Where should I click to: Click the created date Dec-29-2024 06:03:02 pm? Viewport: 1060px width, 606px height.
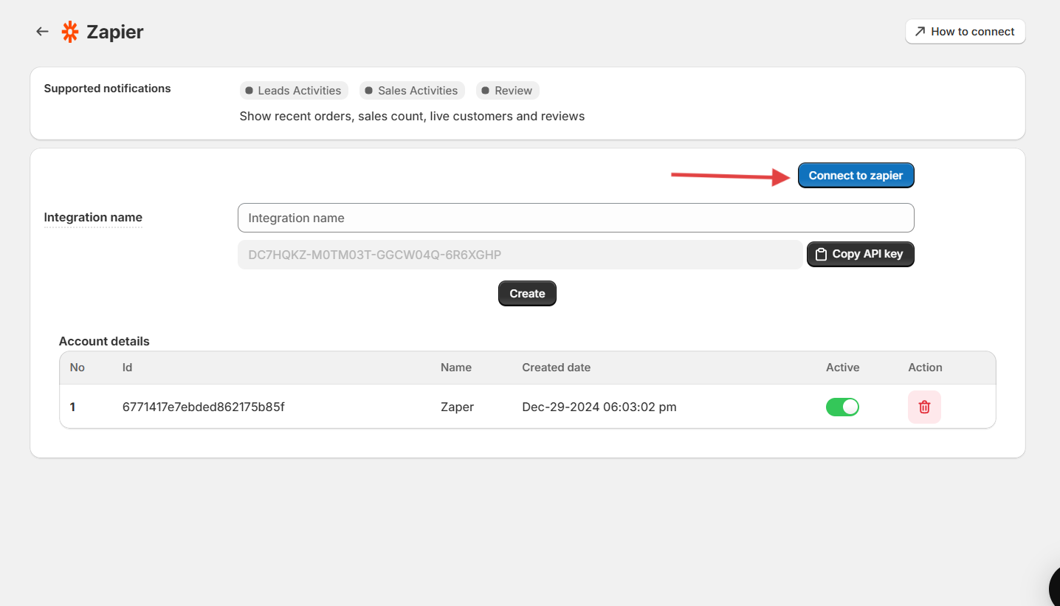coord(599,407)
